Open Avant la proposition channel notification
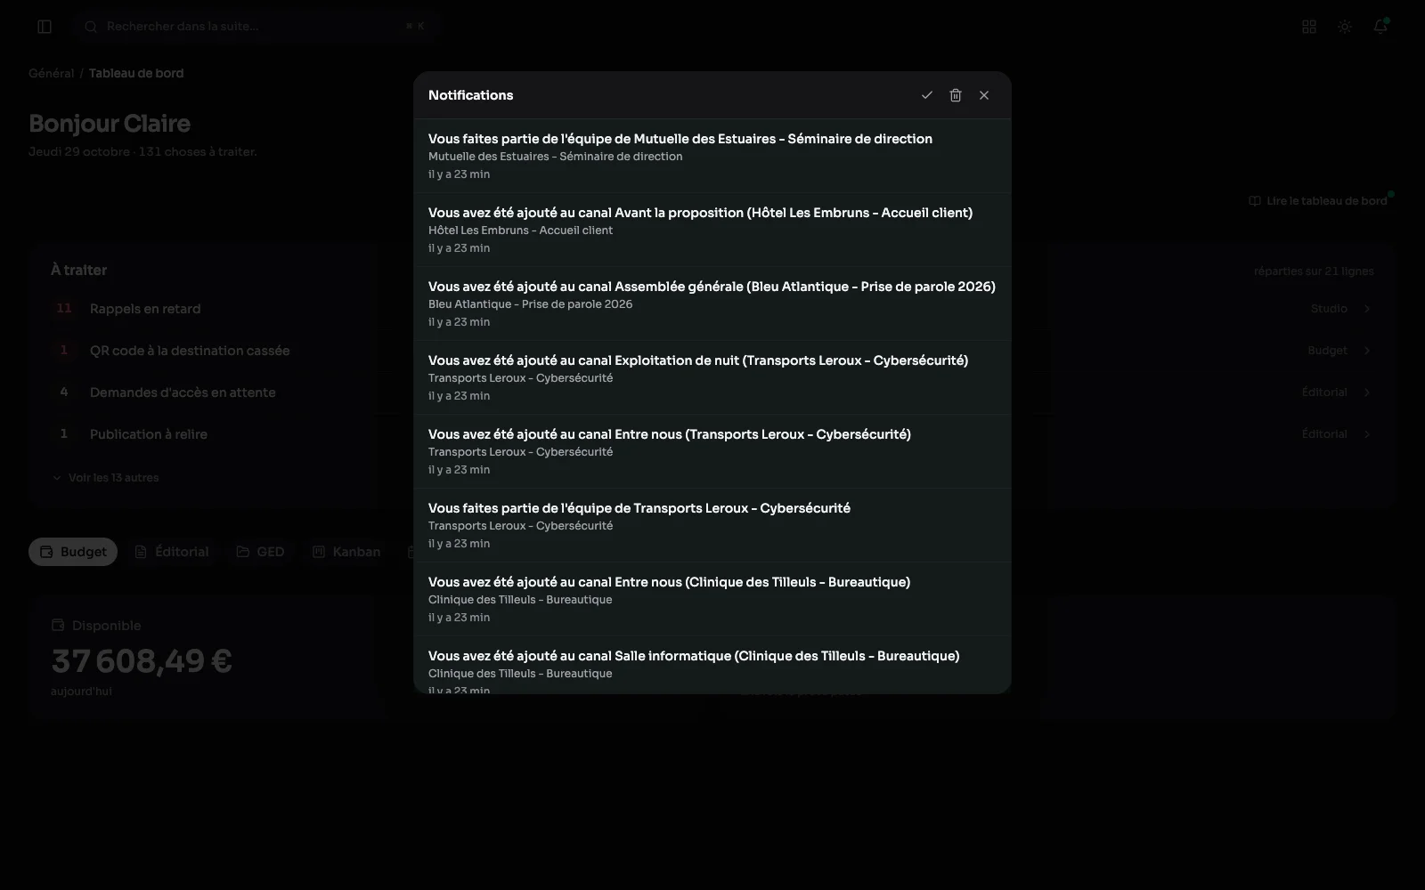This screenshot has height=890, width=1425. pos(712,230)
